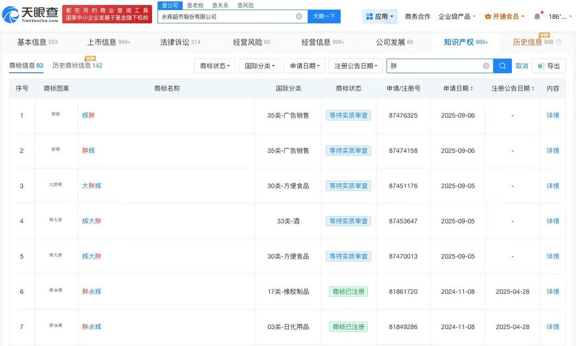Sort by application date column
This screenshot has width=576, height=346.
458,88
